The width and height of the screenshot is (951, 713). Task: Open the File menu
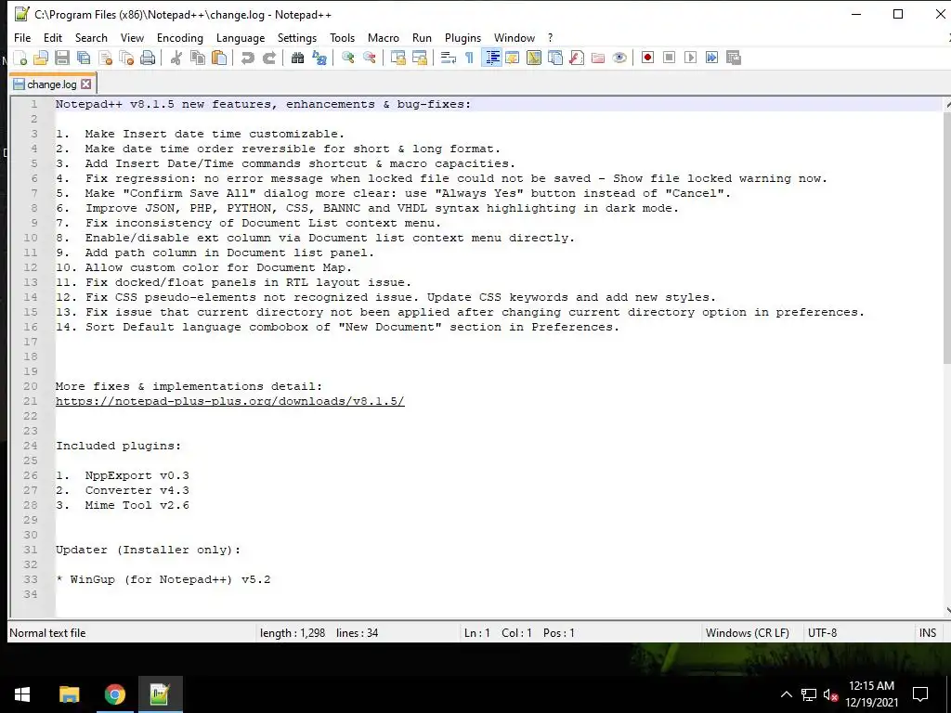point(22,37)
